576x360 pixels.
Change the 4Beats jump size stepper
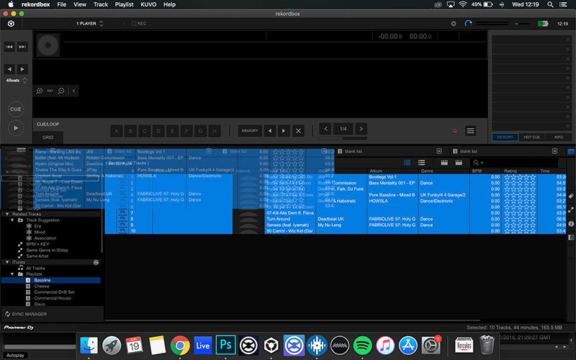coord(24,80)
